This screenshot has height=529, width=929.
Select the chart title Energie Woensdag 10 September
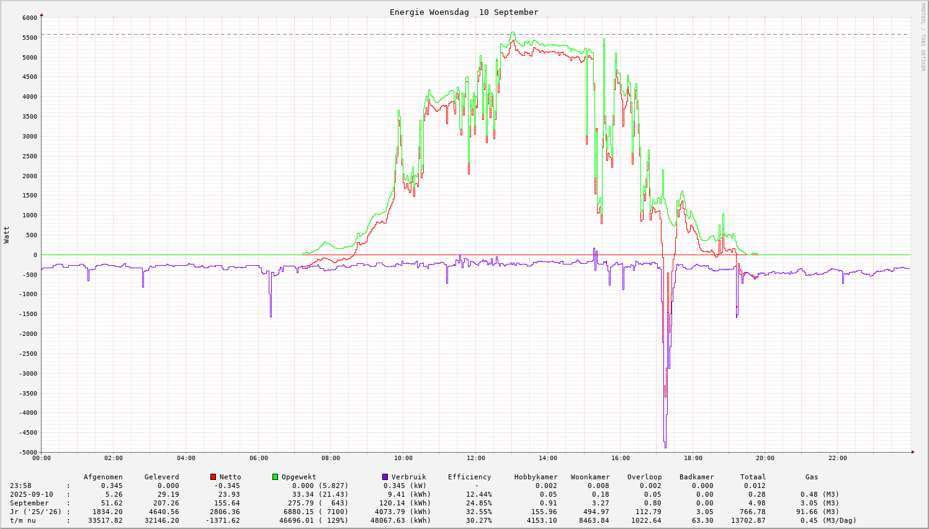coord(464,12)
